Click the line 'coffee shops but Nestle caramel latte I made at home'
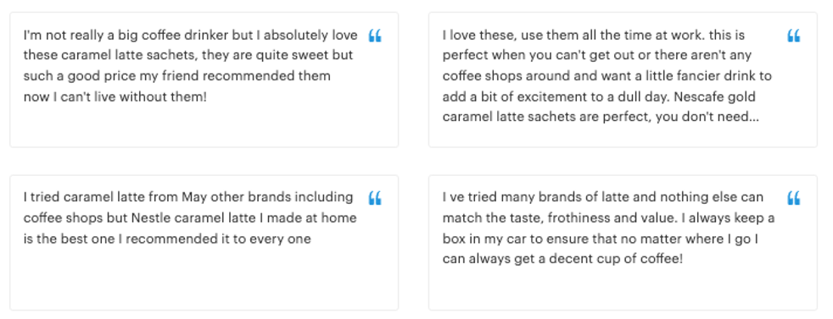833x319 pixels. pyautogui.click(x=190, y=218)
